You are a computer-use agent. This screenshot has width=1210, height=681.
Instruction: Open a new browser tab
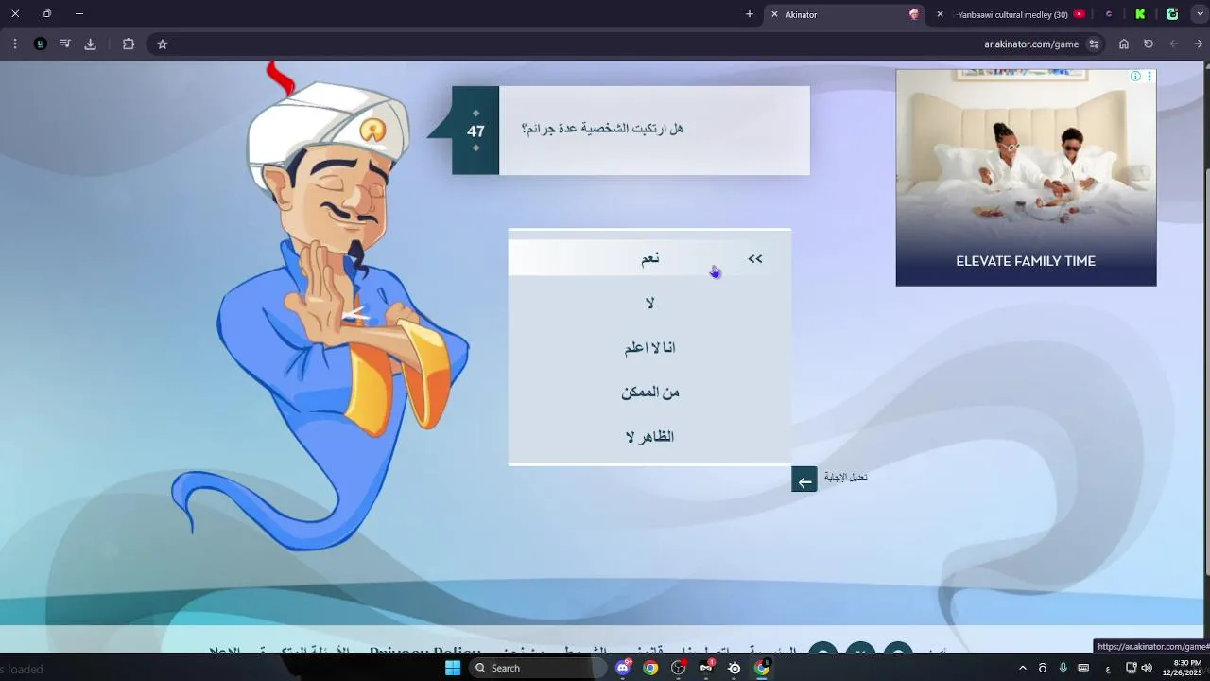[x=750, y=14]
